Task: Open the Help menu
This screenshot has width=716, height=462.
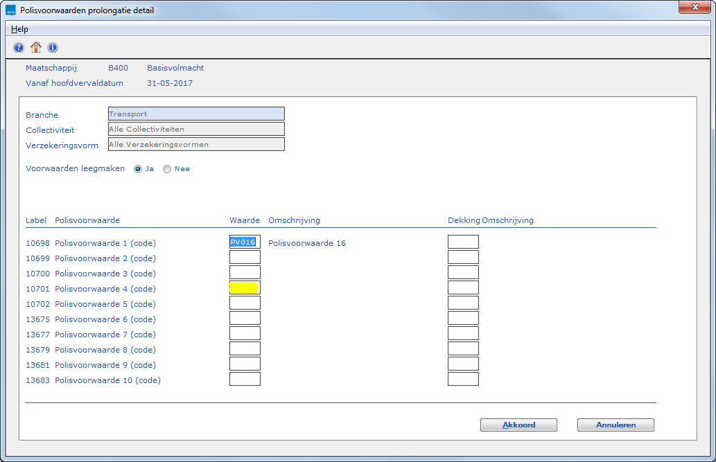Action: click(19, 29)
